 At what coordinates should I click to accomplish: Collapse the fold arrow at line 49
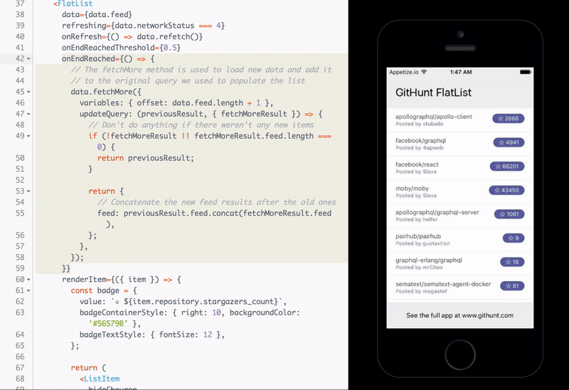click(28, 136)
